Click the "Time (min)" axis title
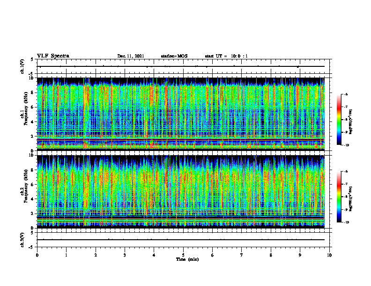 [187, 259]
